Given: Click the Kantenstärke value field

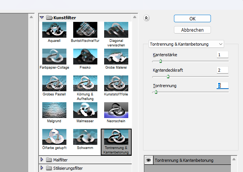Looking at the screenshot, I should [x=223, y=55].
